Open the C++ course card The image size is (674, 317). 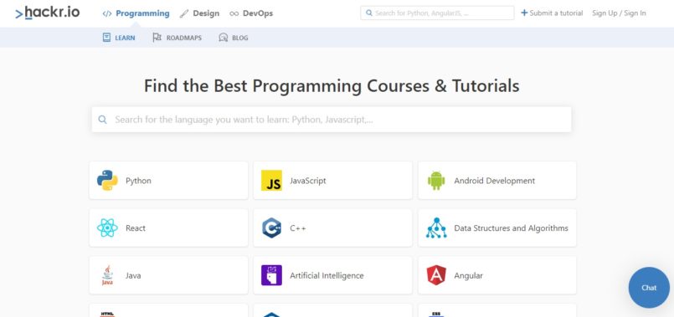tap(332, 228)
